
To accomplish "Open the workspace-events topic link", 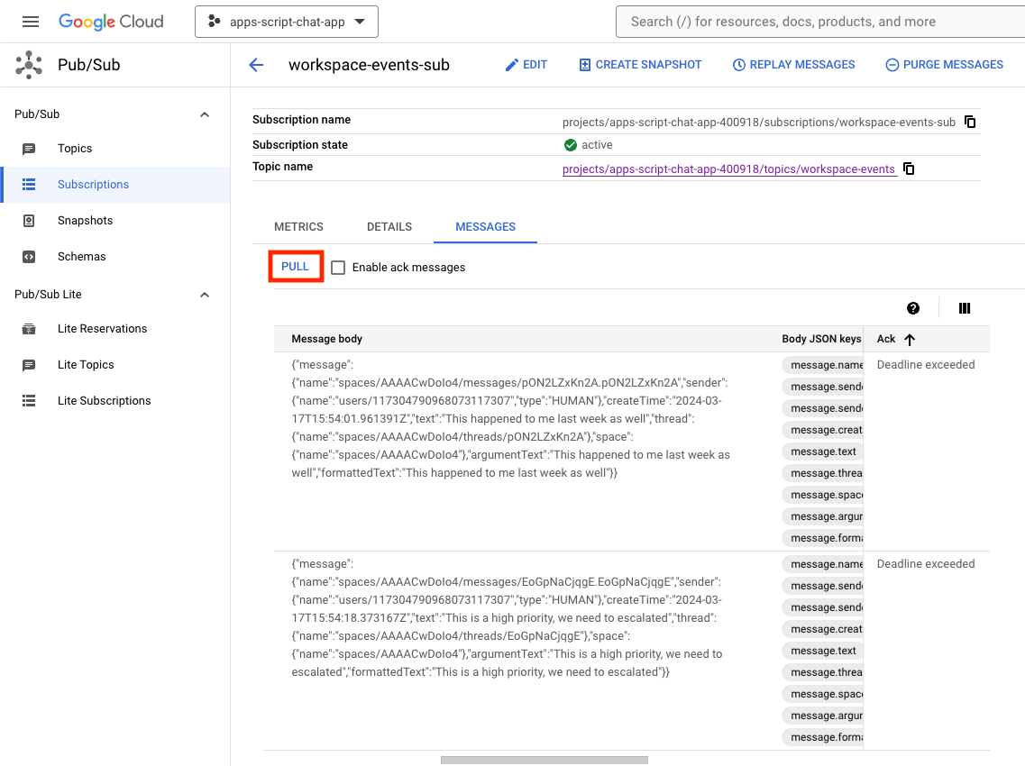I will coord(728,169).
